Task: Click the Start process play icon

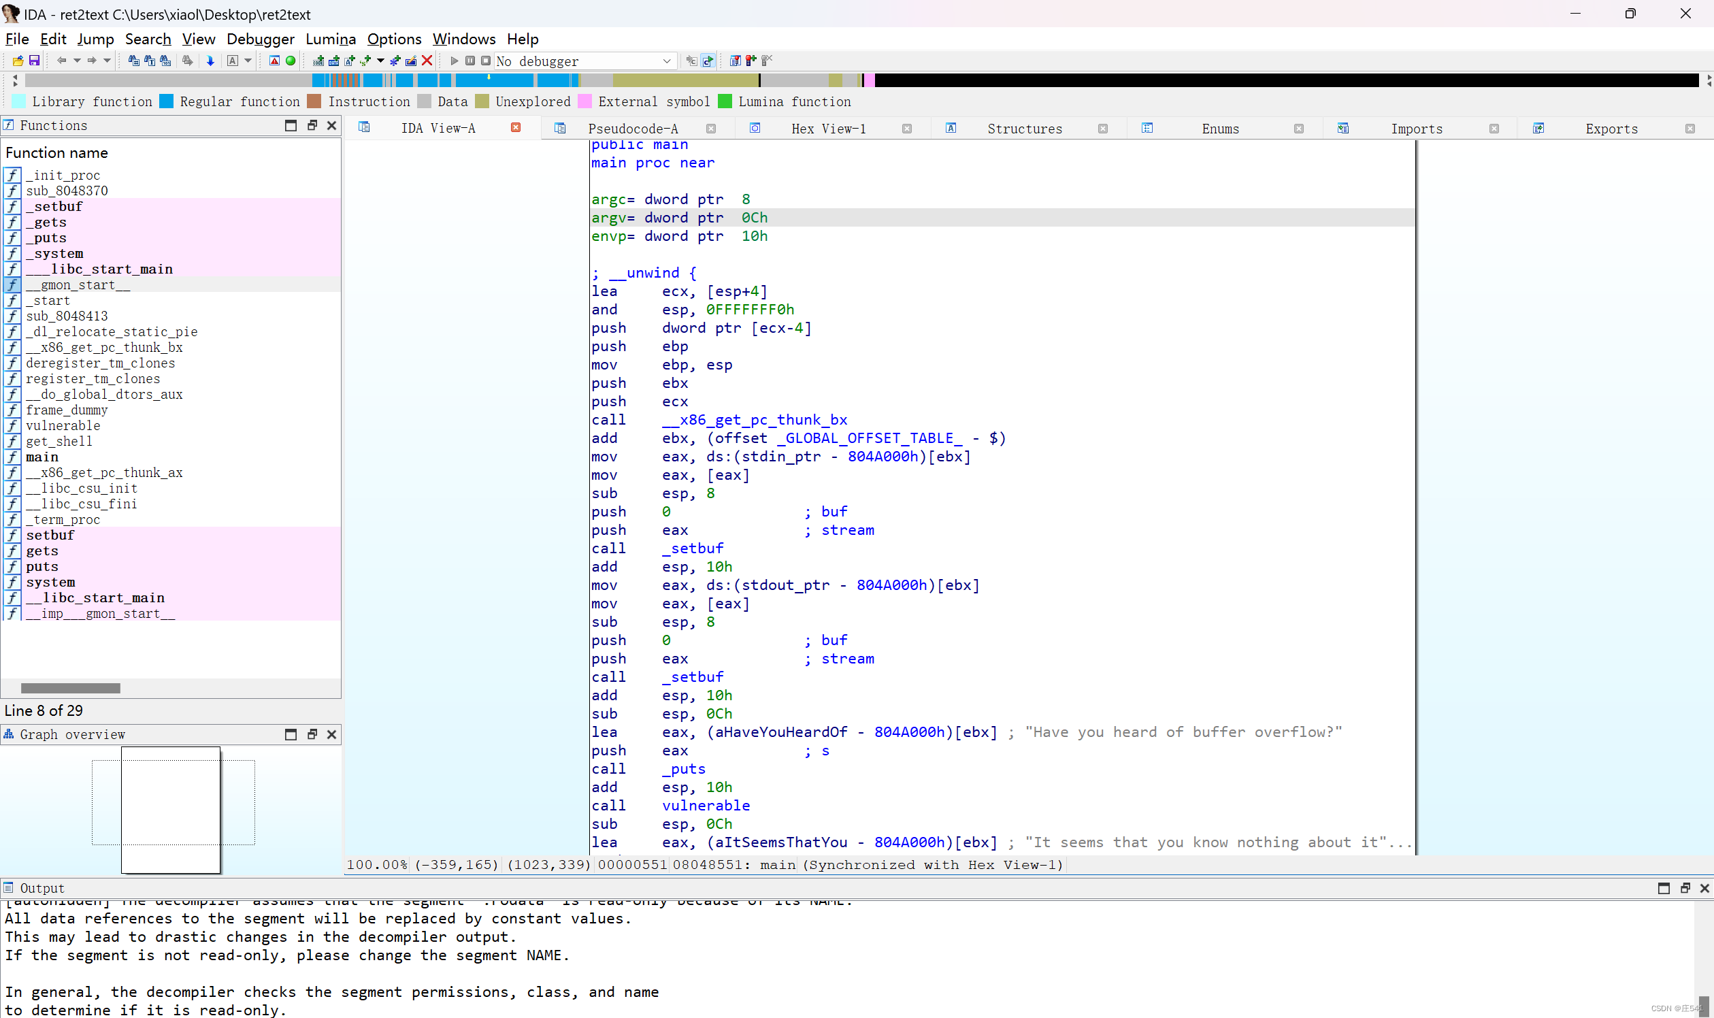Action: (x=453, y=61)
